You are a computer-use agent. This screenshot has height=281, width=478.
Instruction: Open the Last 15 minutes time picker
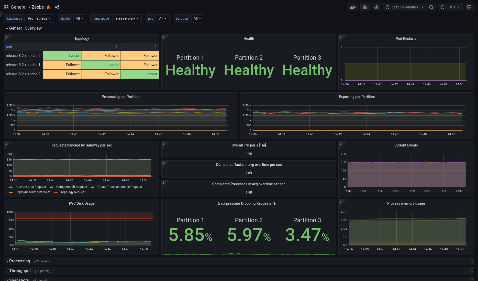click(404, 7)
